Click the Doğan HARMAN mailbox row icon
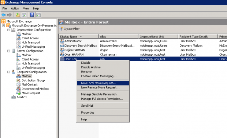The width and height of the screenshot is (227, 138). click(62, 50)
